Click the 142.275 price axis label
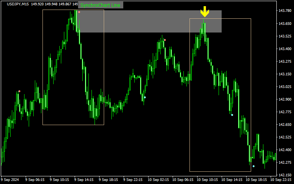Image resolution: width=294 pixels, height=184 pixels. 284,162
